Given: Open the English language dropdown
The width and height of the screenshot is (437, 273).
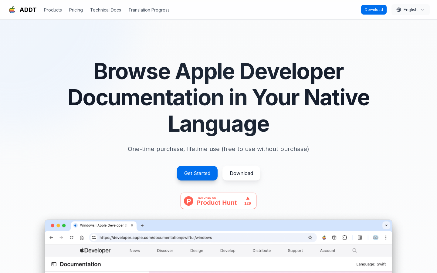Looking at the screenshot, I should pyautogui.click(x=411, y=10).
